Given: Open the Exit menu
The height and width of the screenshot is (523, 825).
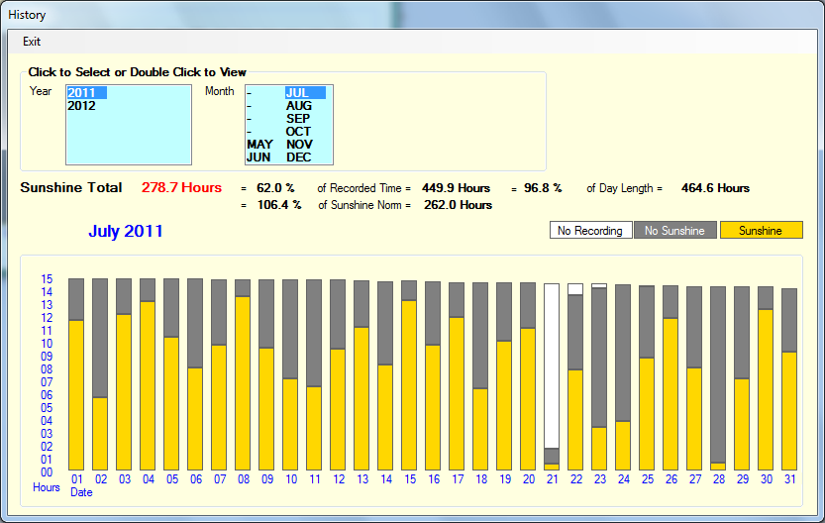Looking at the screenshot, I should pyautogui.click(x=32, y=42).
